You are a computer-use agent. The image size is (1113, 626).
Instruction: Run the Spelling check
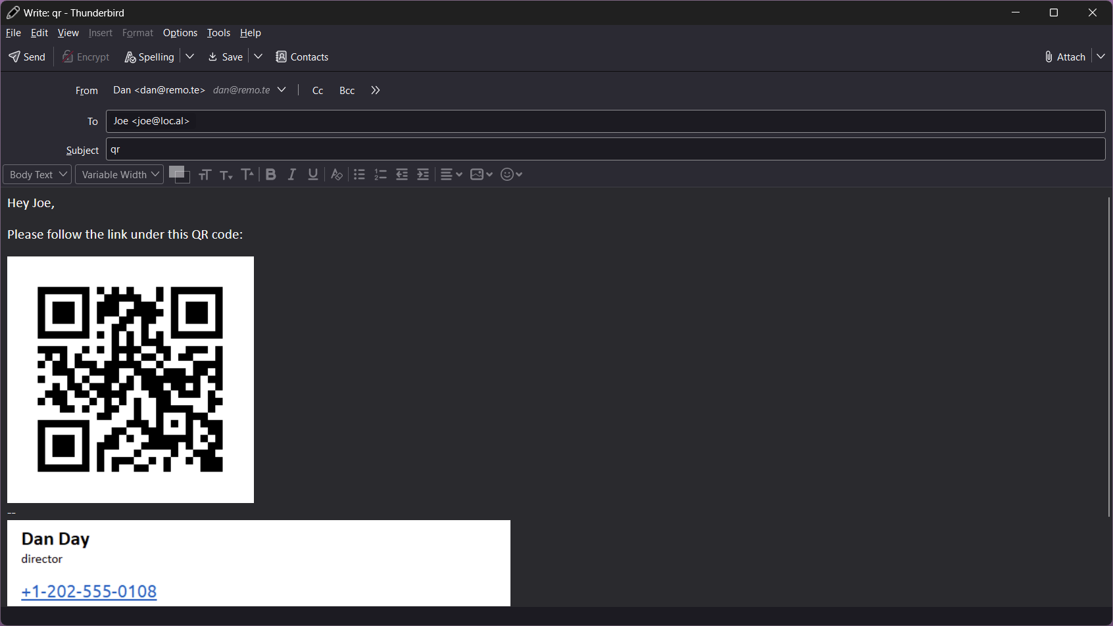point(150,57)
